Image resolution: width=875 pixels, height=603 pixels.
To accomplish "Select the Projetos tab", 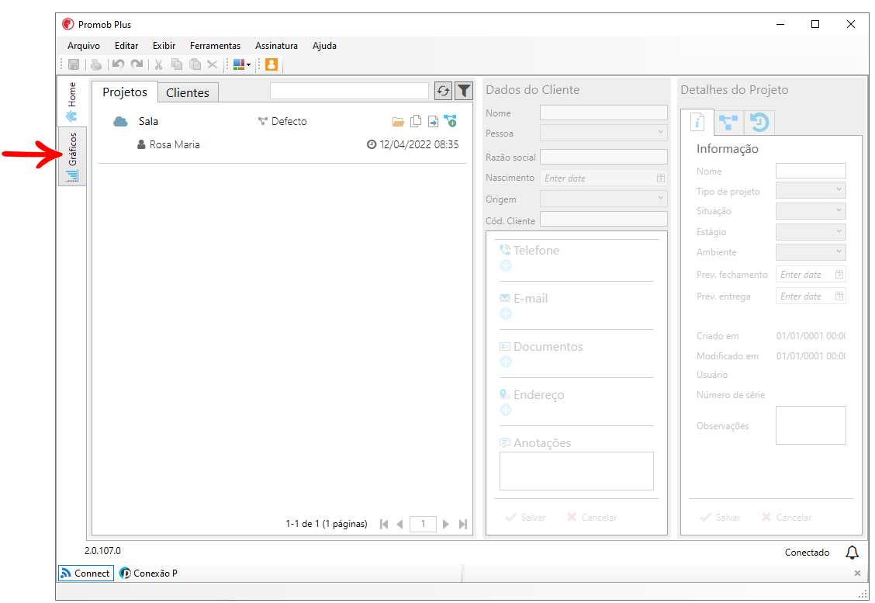I will coord(125,92).
